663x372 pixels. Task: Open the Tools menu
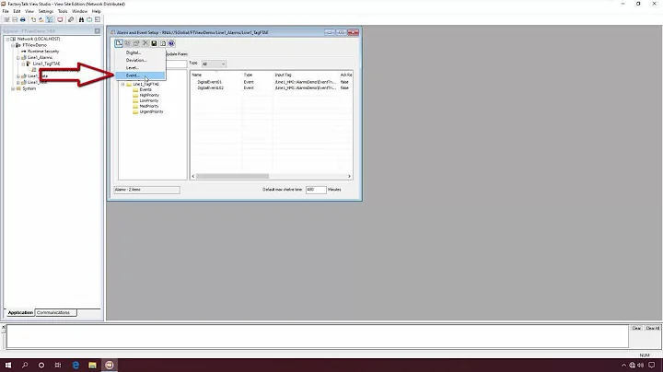tap(63, 11)
